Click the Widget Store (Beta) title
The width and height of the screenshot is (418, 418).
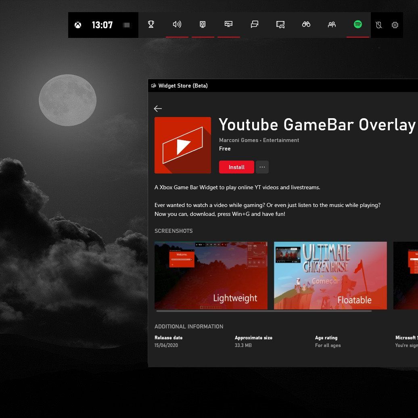pos(183,86)
